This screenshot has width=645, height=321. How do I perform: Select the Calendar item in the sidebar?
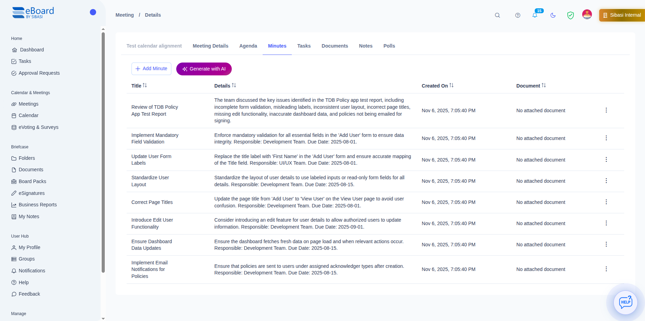pos(28,115)
